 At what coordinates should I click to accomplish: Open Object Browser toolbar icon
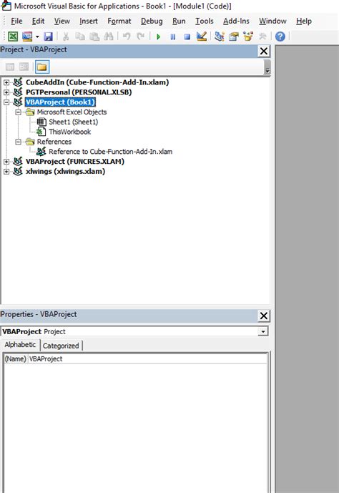(x=248, y=36)
